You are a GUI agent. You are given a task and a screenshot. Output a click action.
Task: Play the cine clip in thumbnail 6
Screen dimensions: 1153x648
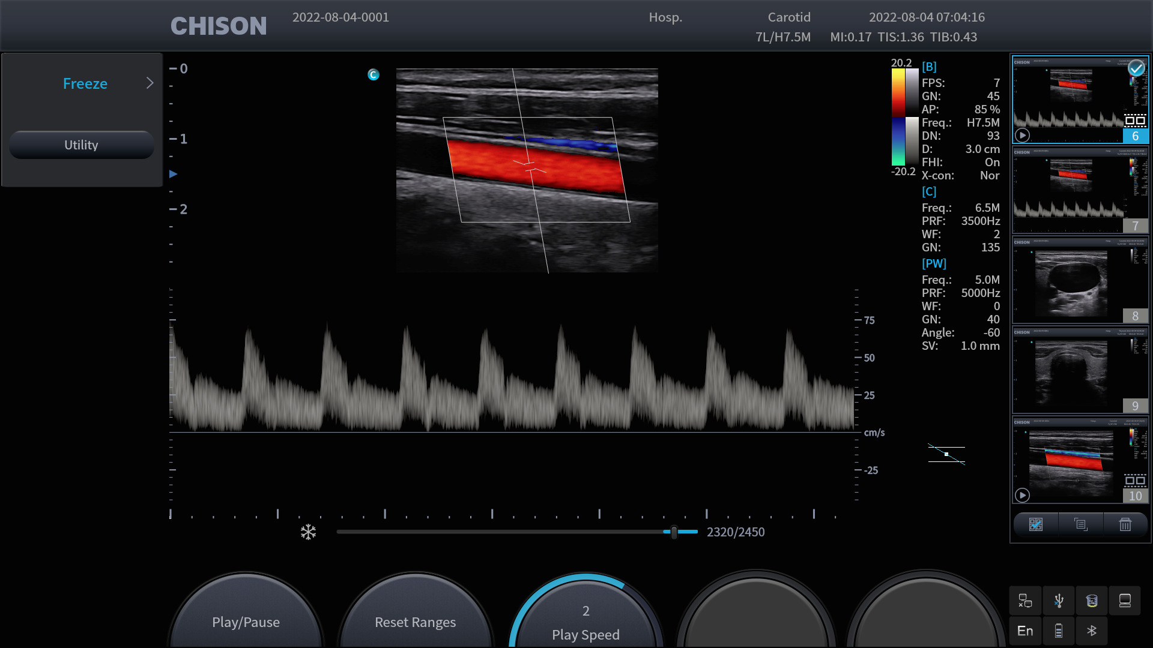point(1022,135)
